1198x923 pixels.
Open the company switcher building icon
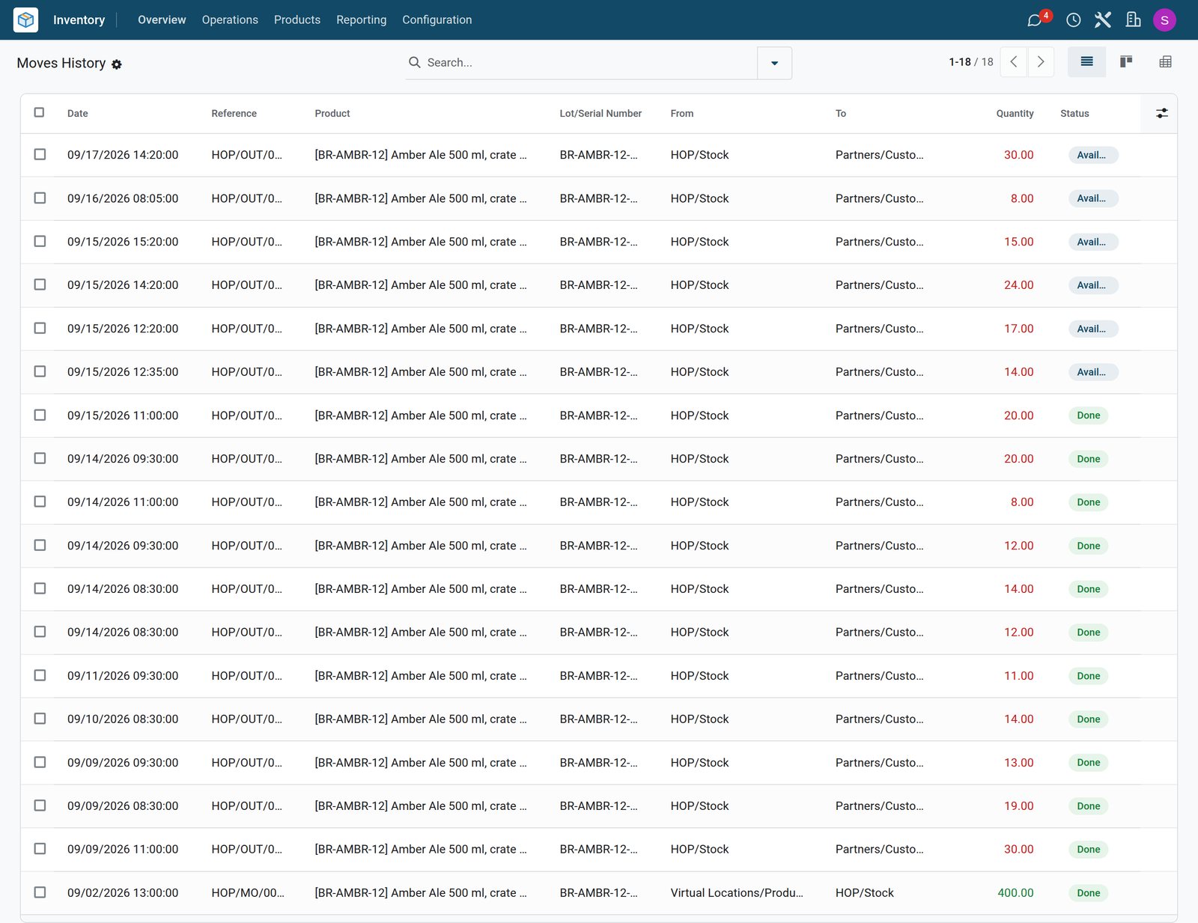(1133, 19)
